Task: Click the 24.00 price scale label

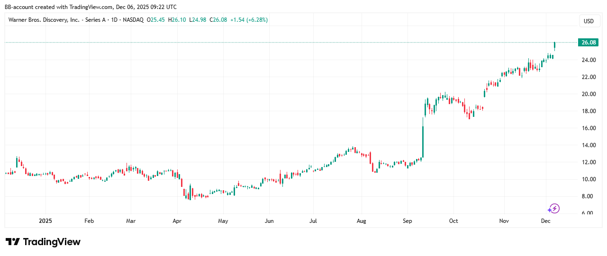Action: coord(589,60)
